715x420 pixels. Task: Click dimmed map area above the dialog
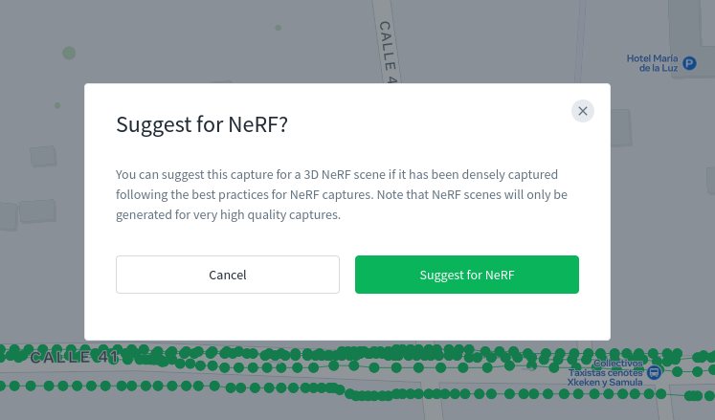coord(183,41)
